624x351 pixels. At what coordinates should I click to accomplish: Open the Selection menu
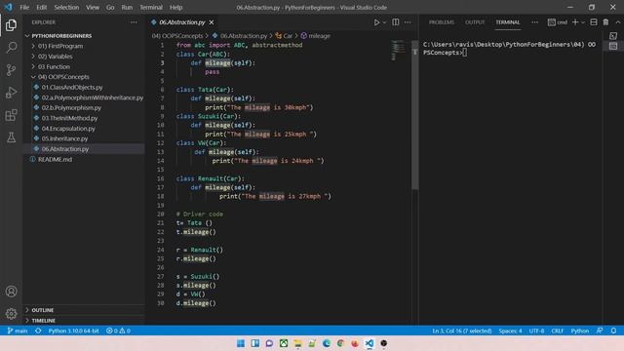click(66, 7)
